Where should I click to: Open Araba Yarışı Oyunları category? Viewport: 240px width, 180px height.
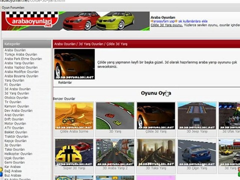click(x=19, y=63)
